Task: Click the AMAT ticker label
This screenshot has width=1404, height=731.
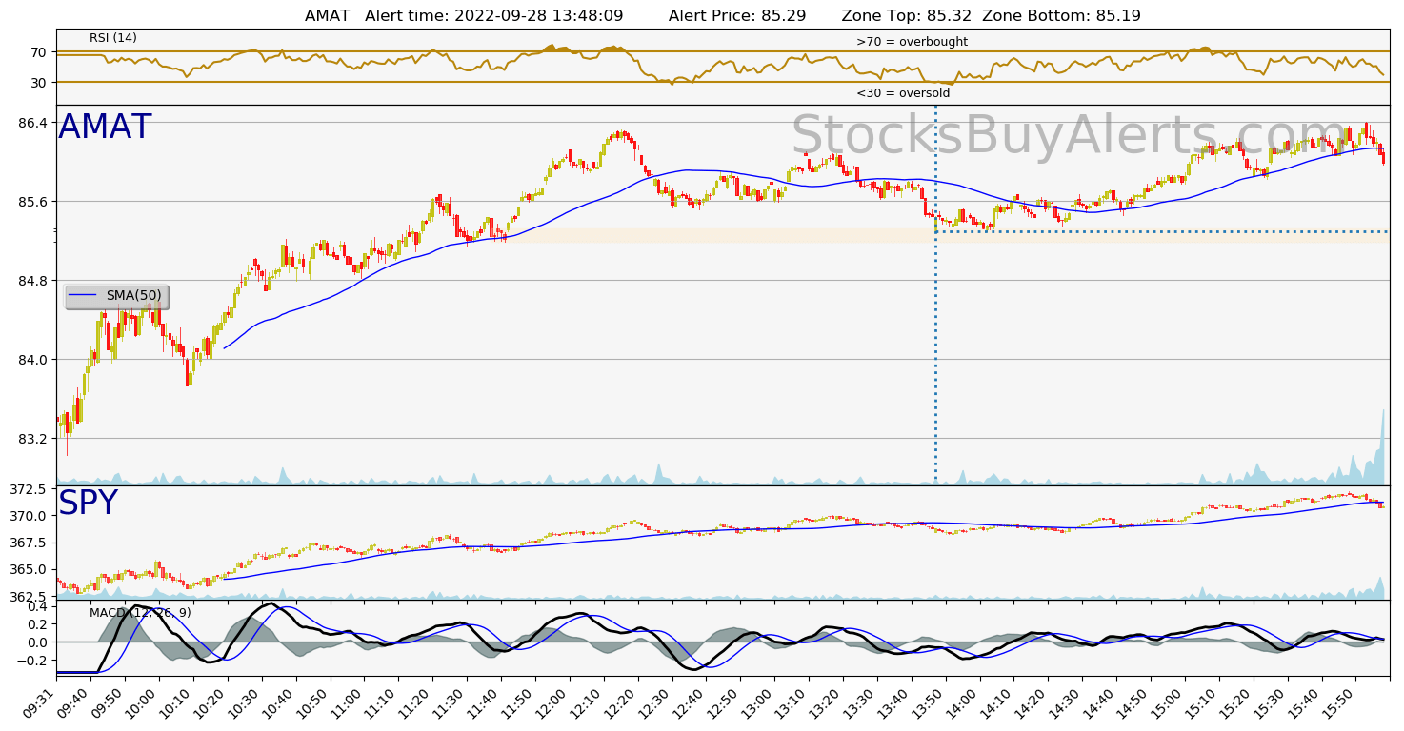Action: (105, 128)
